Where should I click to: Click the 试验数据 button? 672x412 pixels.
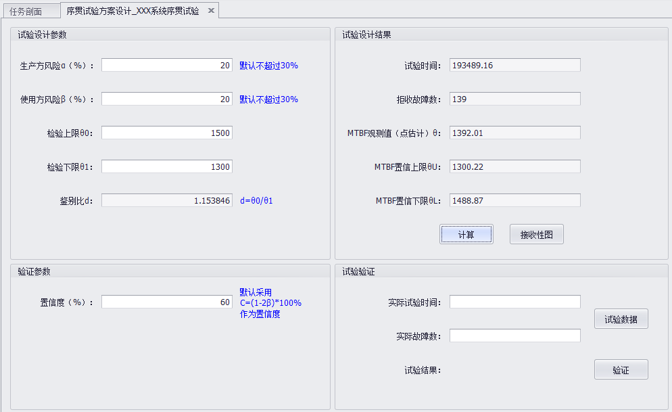point(621,318)
